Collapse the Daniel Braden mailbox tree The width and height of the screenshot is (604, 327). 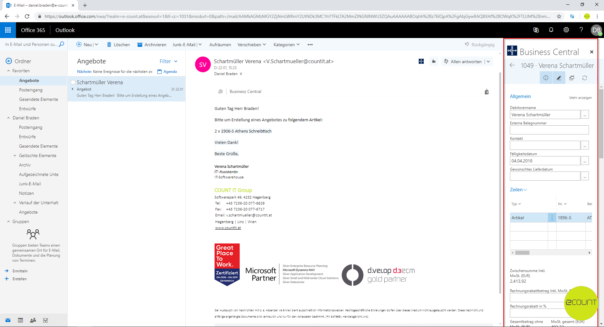coord(8,118)
